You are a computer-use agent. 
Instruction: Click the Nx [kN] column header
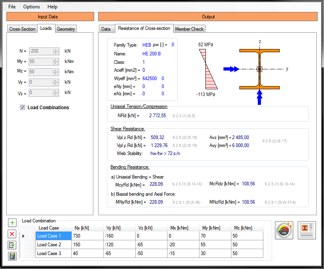87,228
